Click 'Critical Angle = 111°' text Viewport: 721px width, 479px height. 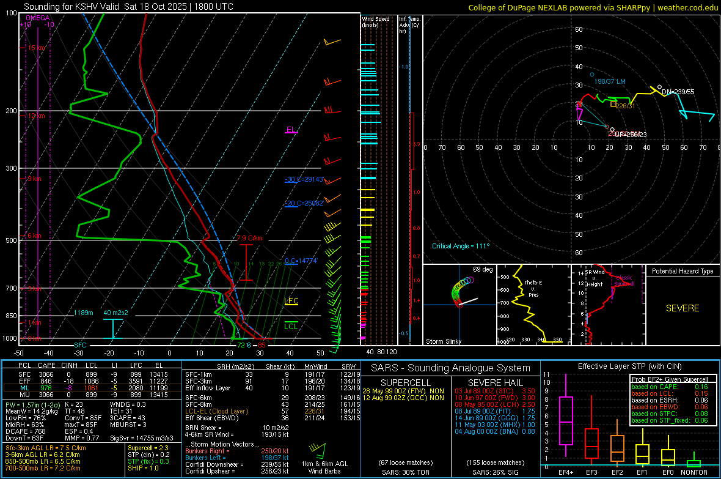[461, 246]
